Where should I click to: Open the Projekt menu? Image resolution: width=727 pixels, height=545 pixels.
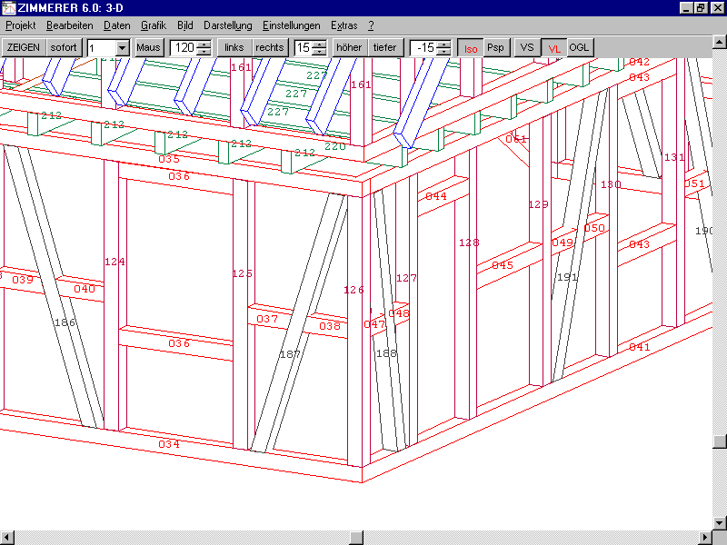tap(20, 25)
